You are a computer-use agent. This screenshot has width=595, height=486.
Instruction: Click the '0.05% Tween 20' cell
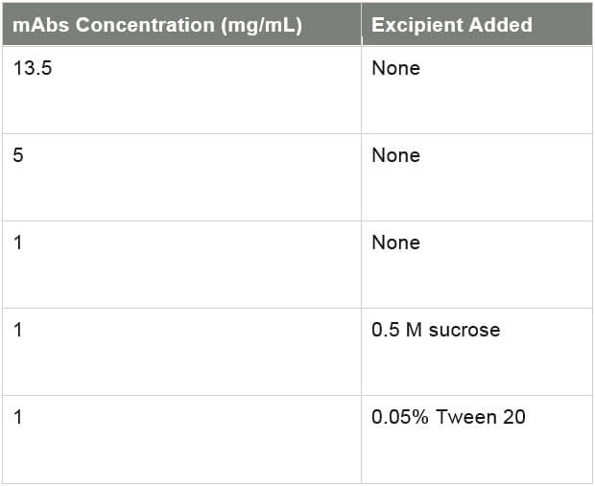point(477,439)
